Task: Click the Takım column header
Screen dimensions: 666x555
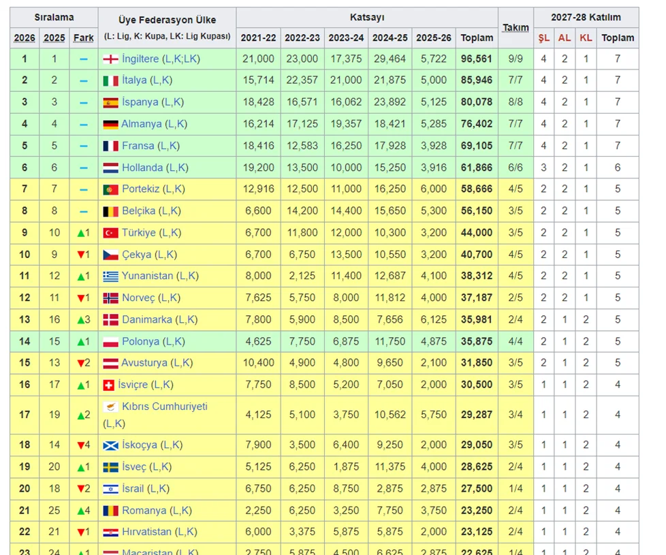Action: (x=516, y=28)
